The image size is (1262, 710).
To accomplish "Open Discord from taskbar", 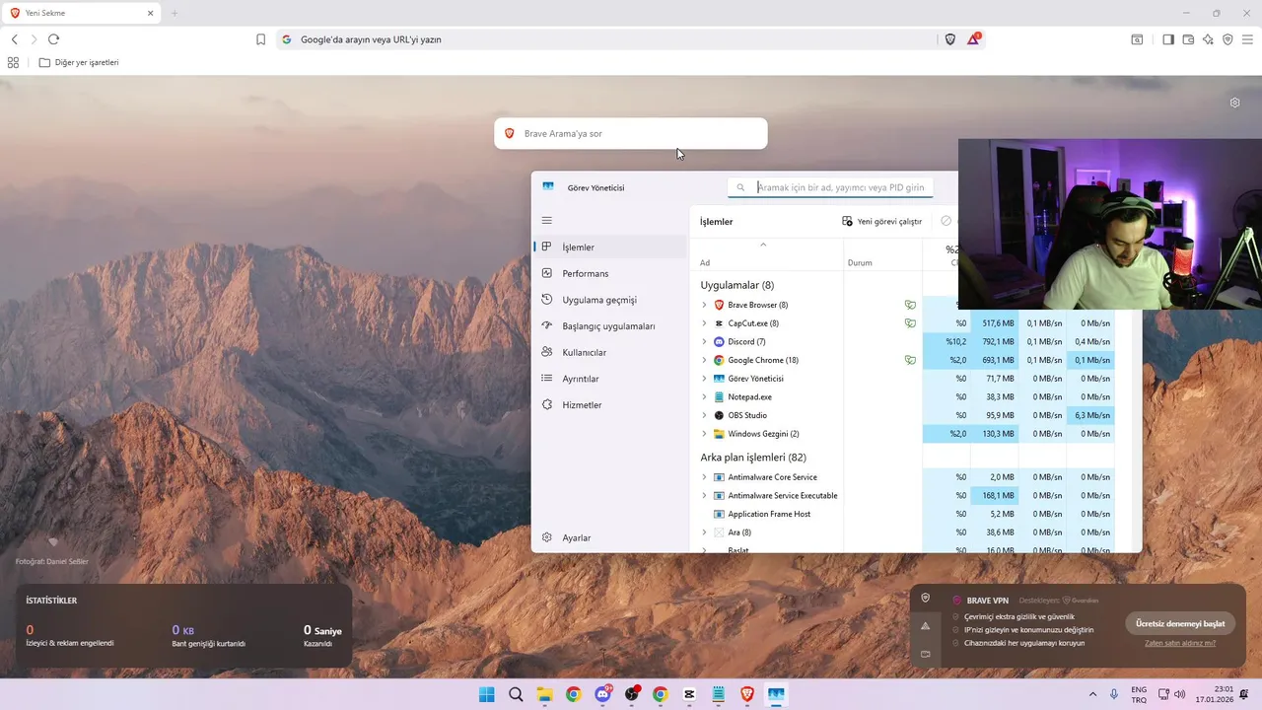I will click(602, 694).
